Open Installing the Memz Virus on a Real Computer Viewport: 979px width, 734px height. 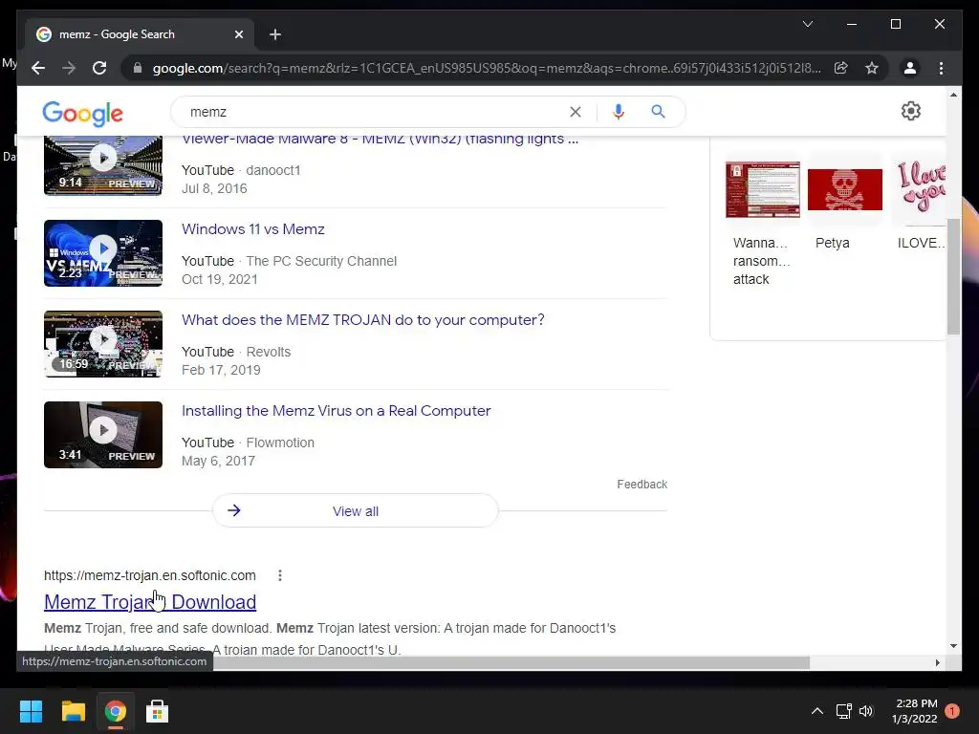pyautogui.click(x=336, y=411)
